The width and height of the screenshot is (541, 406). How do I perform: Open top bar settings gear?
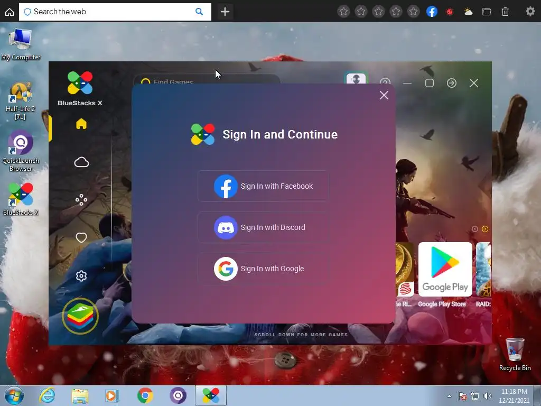[x=530, y=12]
